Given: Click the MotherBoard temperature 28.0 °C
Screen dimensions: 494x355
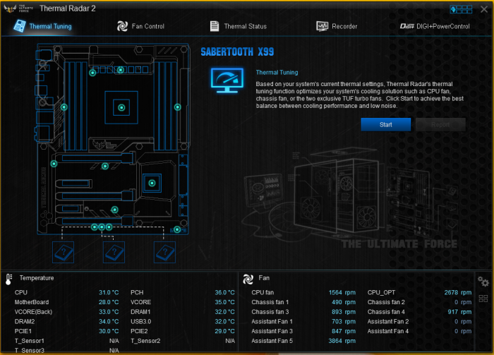Looking at the screenshot, I should (x=109, y=302).
